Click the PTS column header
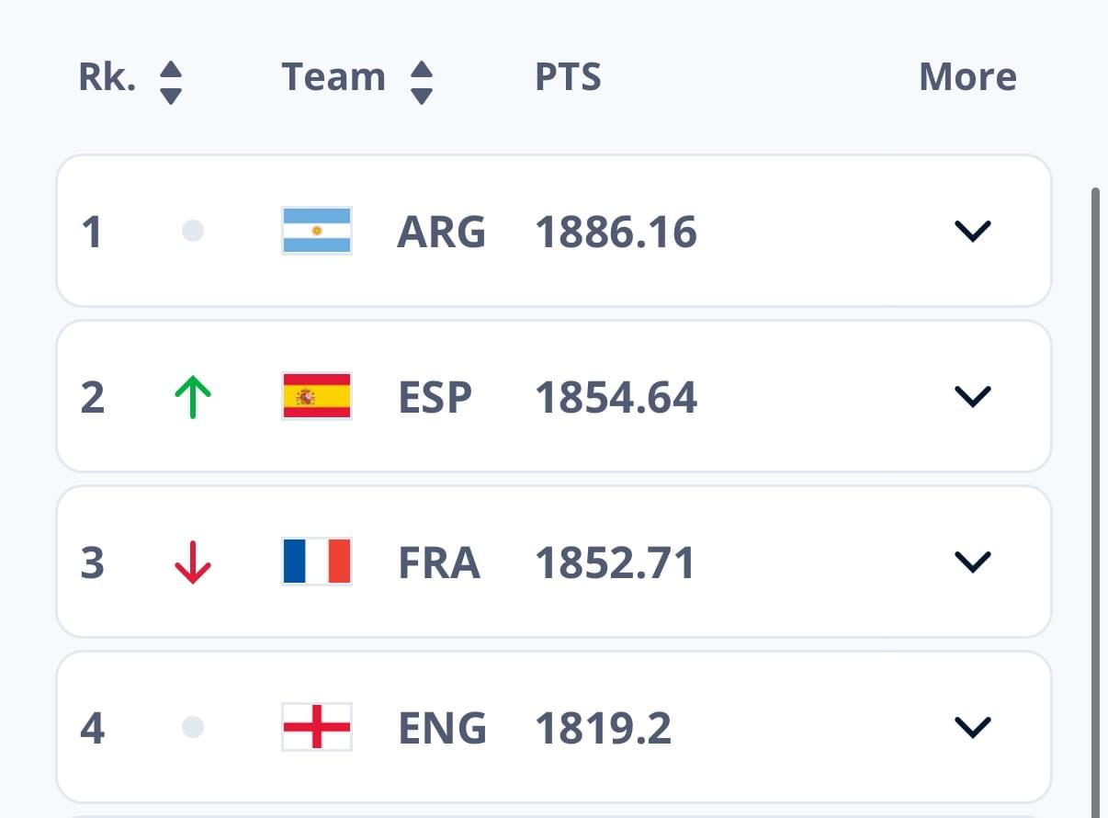The image size is (1108, 818). click(568, 77)
